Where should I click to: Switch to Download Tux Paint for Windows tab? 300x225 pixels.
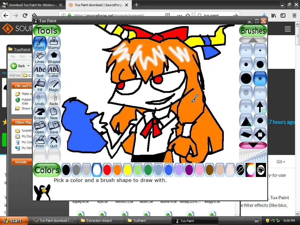(x=32, y=5)
